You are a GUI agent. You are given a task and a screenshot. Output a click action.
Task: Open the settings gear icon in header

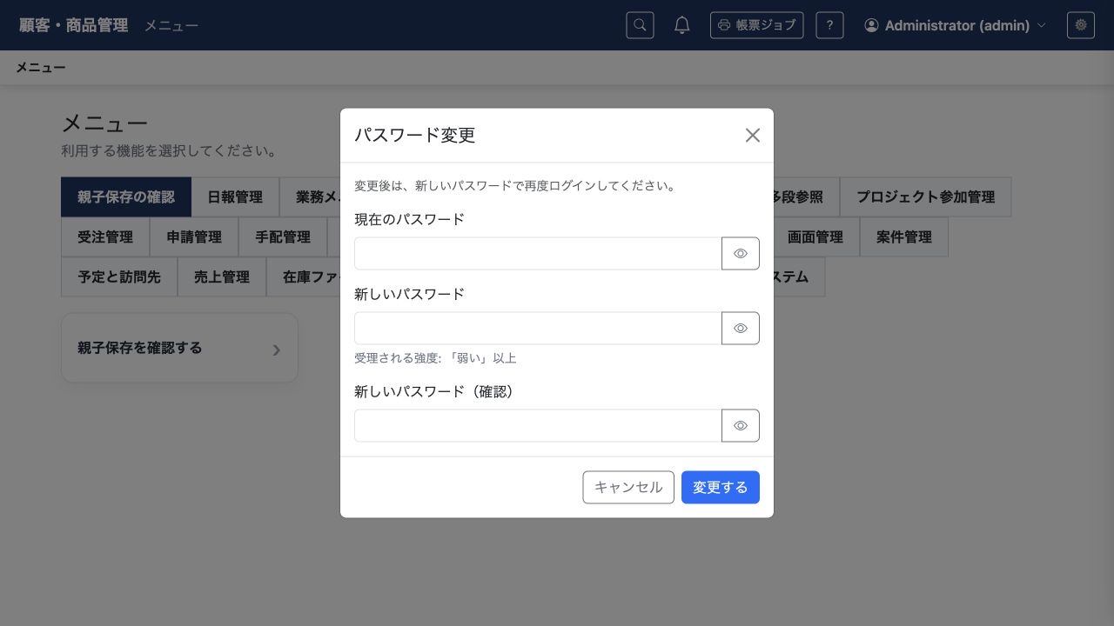point(1081,25)
